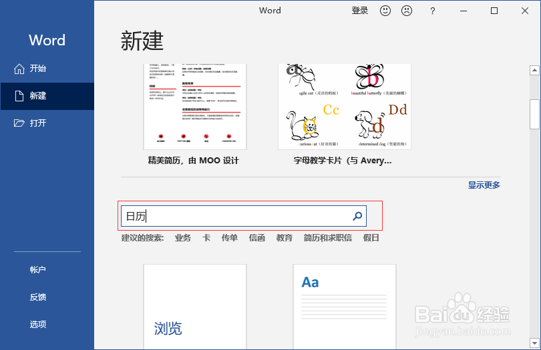
Task: Search suggested category 卡
Action: [x=206, y=238]
